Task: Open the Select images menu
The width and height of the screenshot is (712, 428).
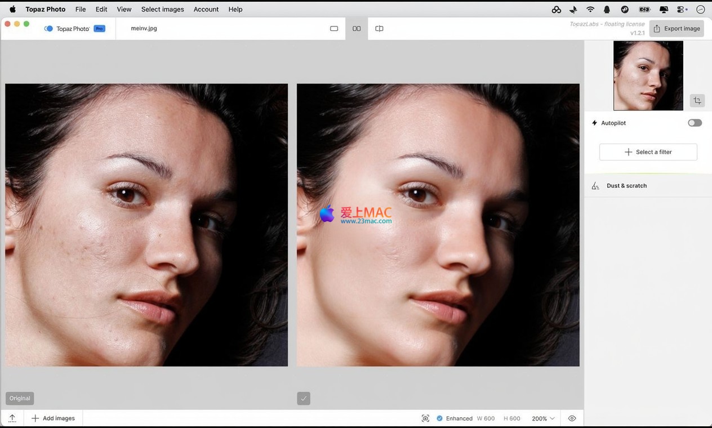Action: click(x=162, y=10)
